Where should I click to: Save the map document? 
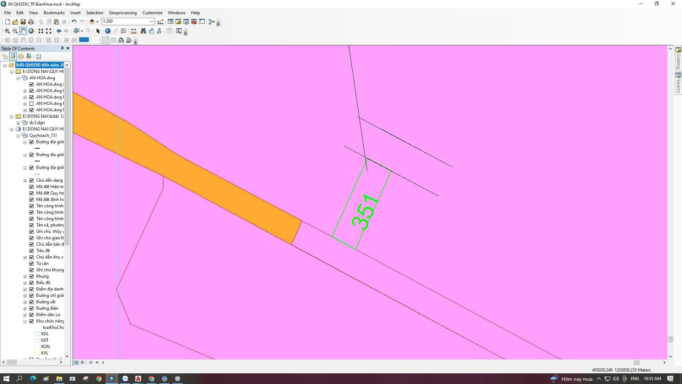tap(23, 22)
